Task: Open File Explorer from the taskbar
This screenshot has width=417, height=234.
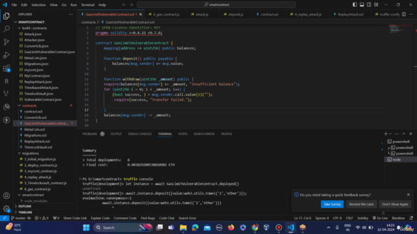Action: tap(183, 227)
